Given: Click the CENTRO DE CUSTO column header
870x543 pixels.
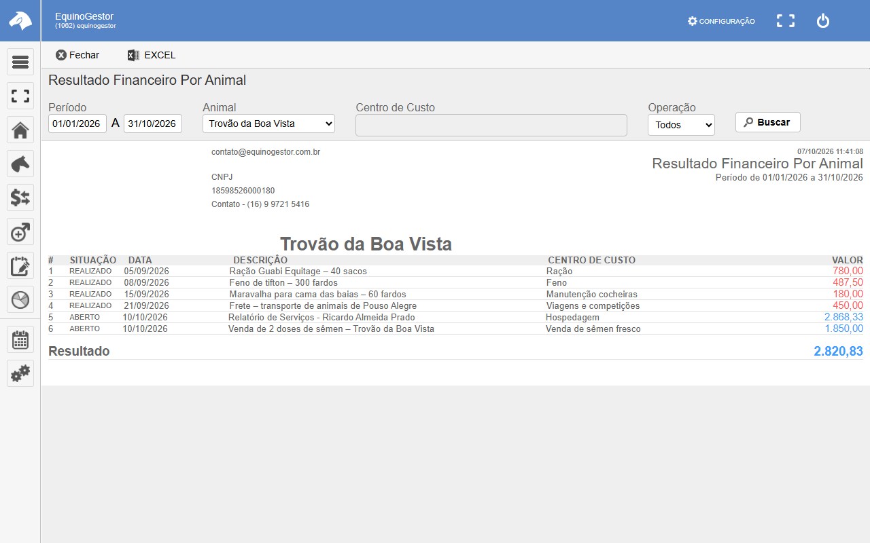Looking at the screenshot, I should (x=592, y=260).
